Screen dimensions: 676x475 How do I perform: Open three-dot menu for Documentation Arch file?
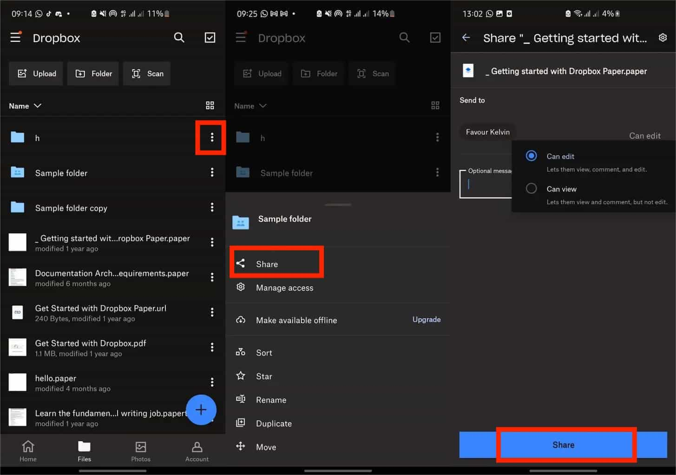(x=212, y=277)
